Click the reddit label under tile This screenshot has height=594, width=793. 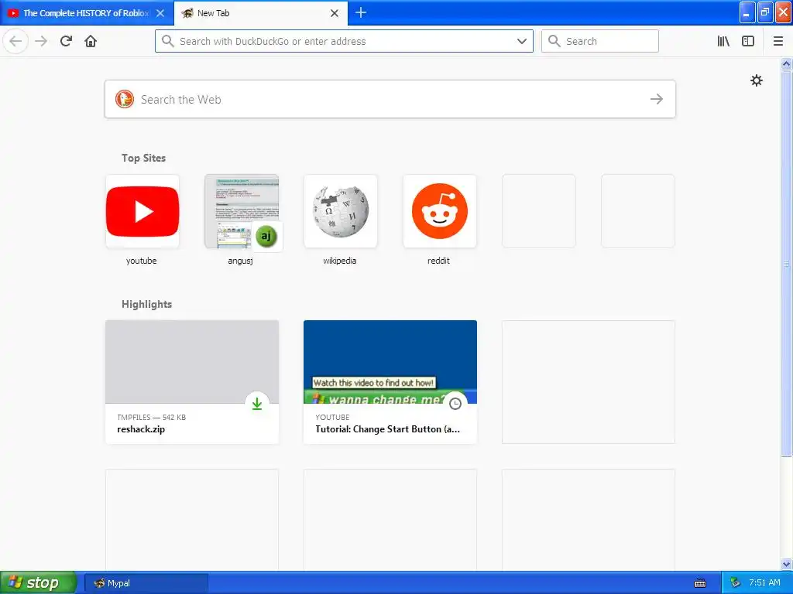click(438, 261)
